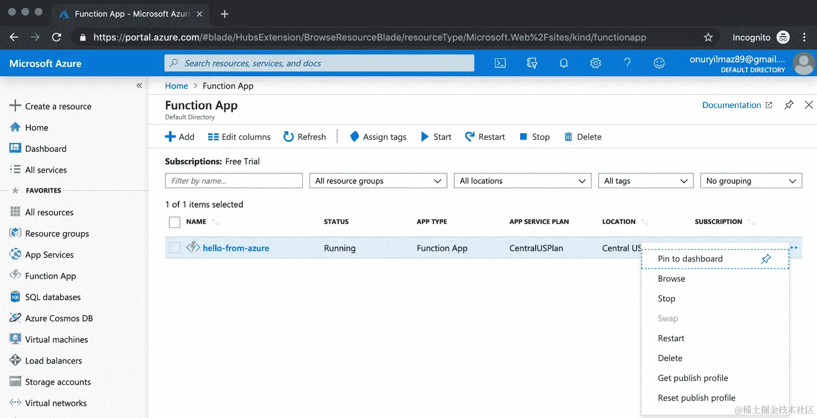Click Delete in the toolbar
817x418 pixels.
click(x=583, y=137)
